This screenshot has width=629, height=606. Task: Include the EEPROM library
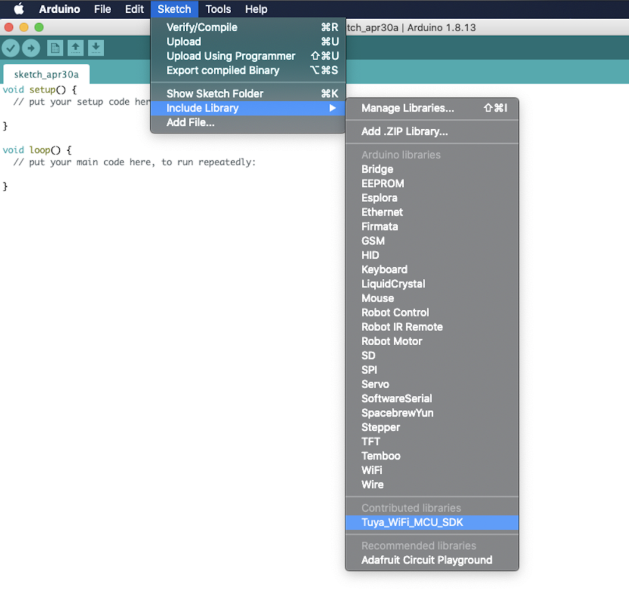432,184
